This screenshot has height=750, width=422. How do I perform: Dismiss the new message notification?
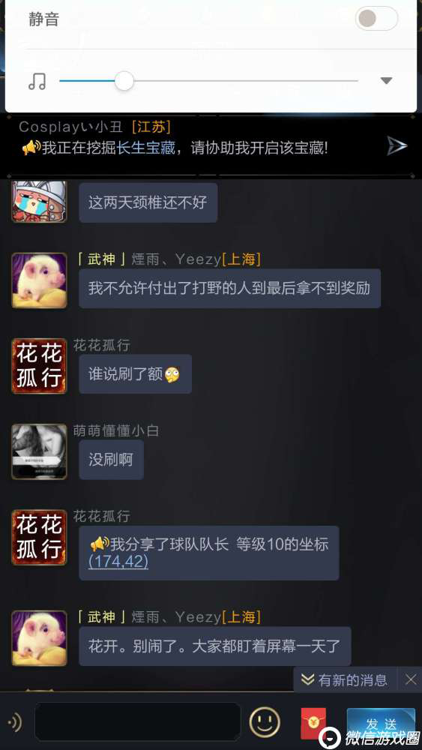411,679
